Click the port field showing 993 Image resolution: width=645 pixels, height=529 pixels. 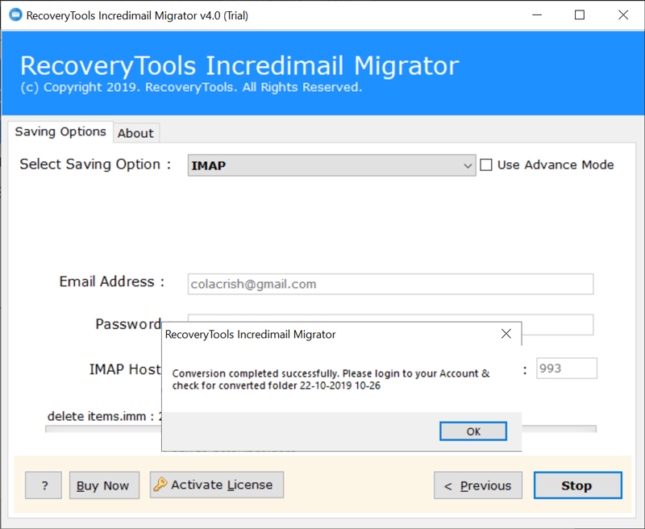pyautogui.click(x=567, y=369)
